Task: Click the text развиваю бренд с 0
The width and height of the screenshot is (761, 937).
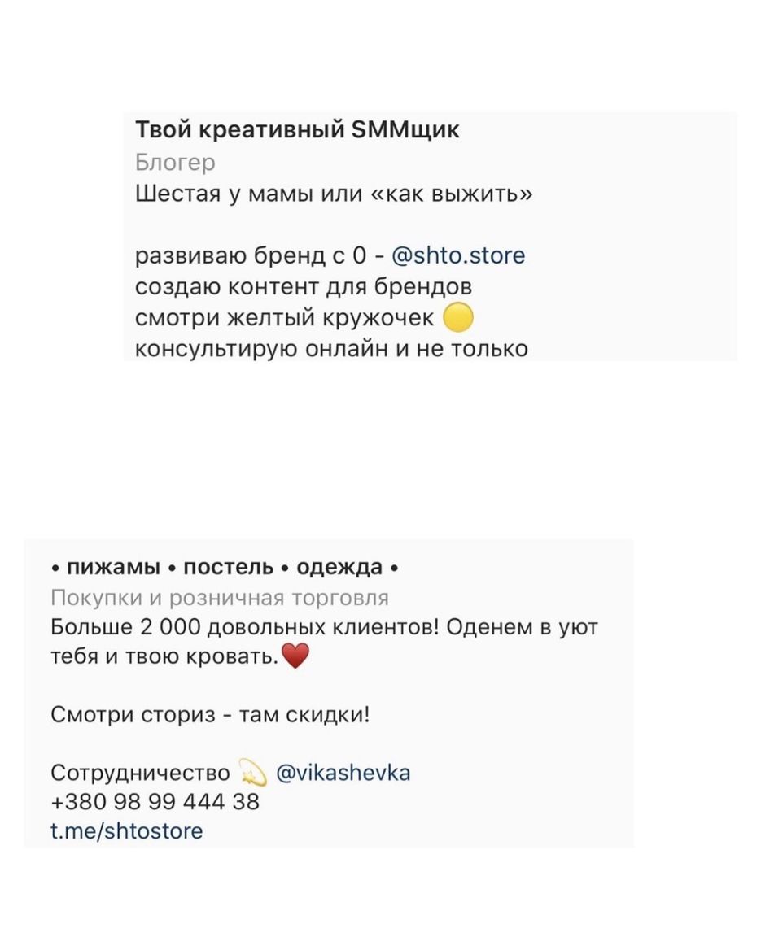Action: click(x=251, y=255)
